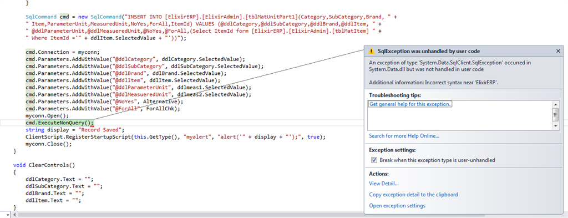The image size is (568, 218).
Task: Close the SqlException popup
Action: click(558, 51)
